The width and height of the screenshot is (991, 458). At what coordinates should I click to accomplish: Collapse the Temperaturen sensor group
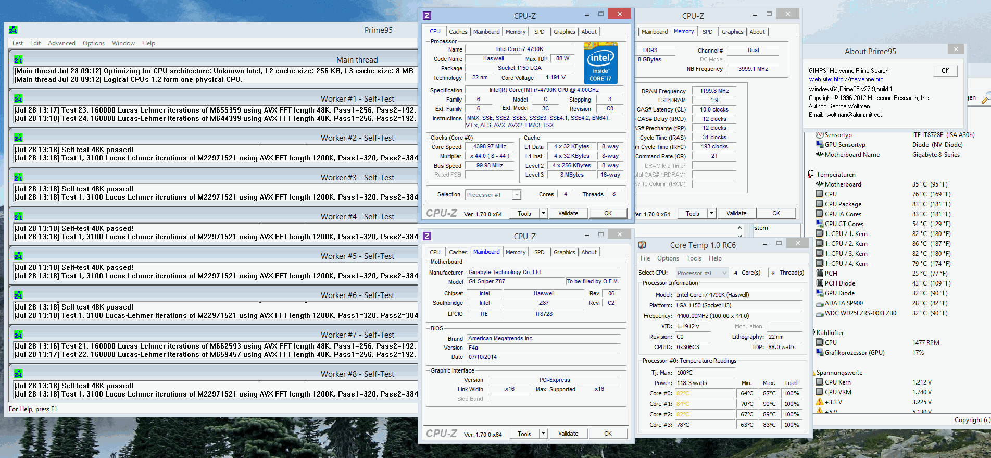pyautogui.click(x=811, y=175)
